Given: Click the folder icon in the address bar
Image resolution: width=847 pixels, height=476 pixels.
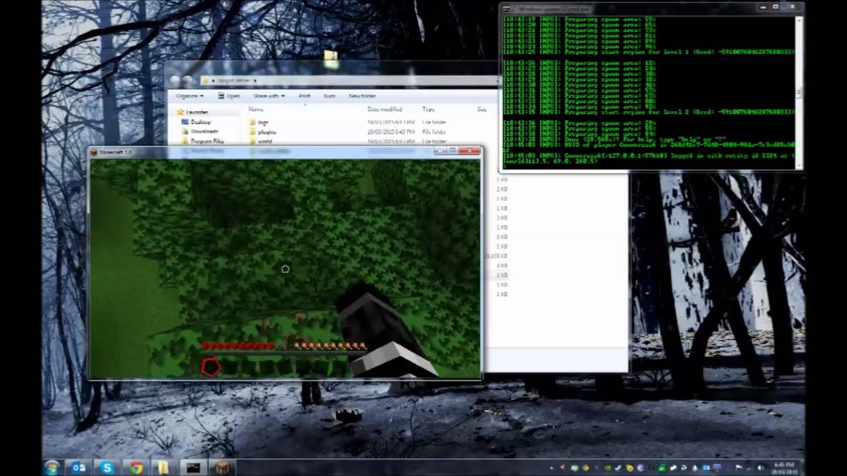Looking at the screenshot, I should point(205,80).
